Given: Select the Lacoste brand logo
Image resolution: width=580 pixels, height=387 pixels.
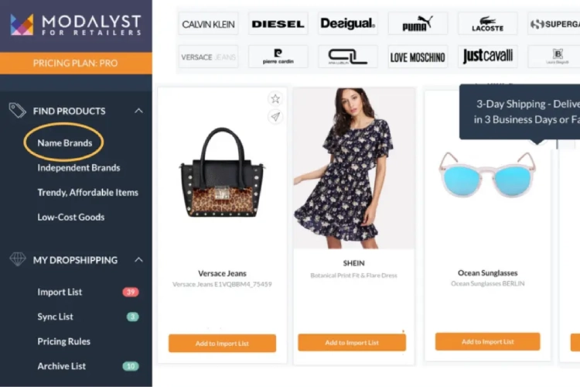Looking at the screenshot, I should pos(487,24).
